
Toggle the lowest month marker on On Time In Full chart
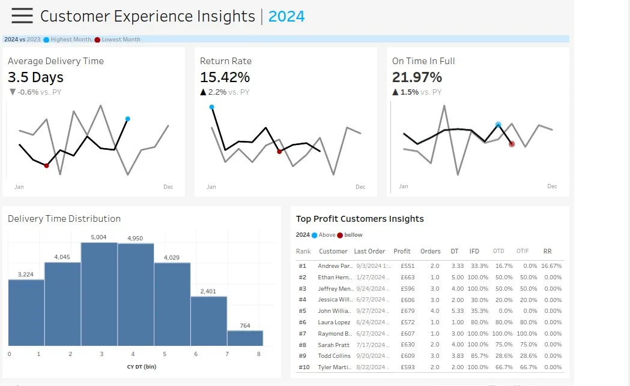pos(512,144)
